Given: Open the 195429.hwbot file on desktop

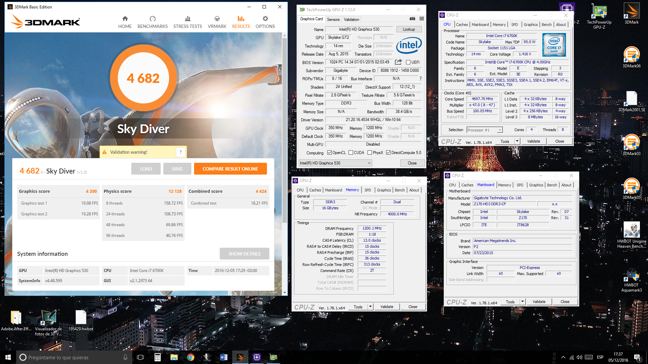Looking at the screenshot, I should 81,321.
